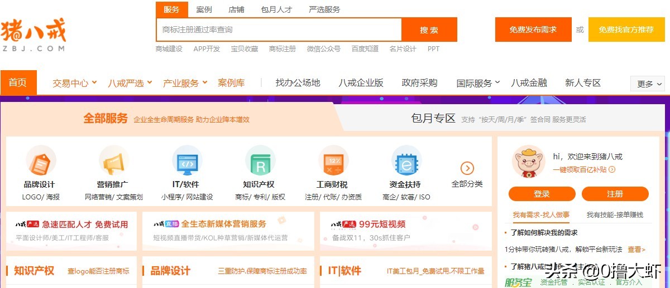Open the 知识产权 R icon

[x=260, y=161]
